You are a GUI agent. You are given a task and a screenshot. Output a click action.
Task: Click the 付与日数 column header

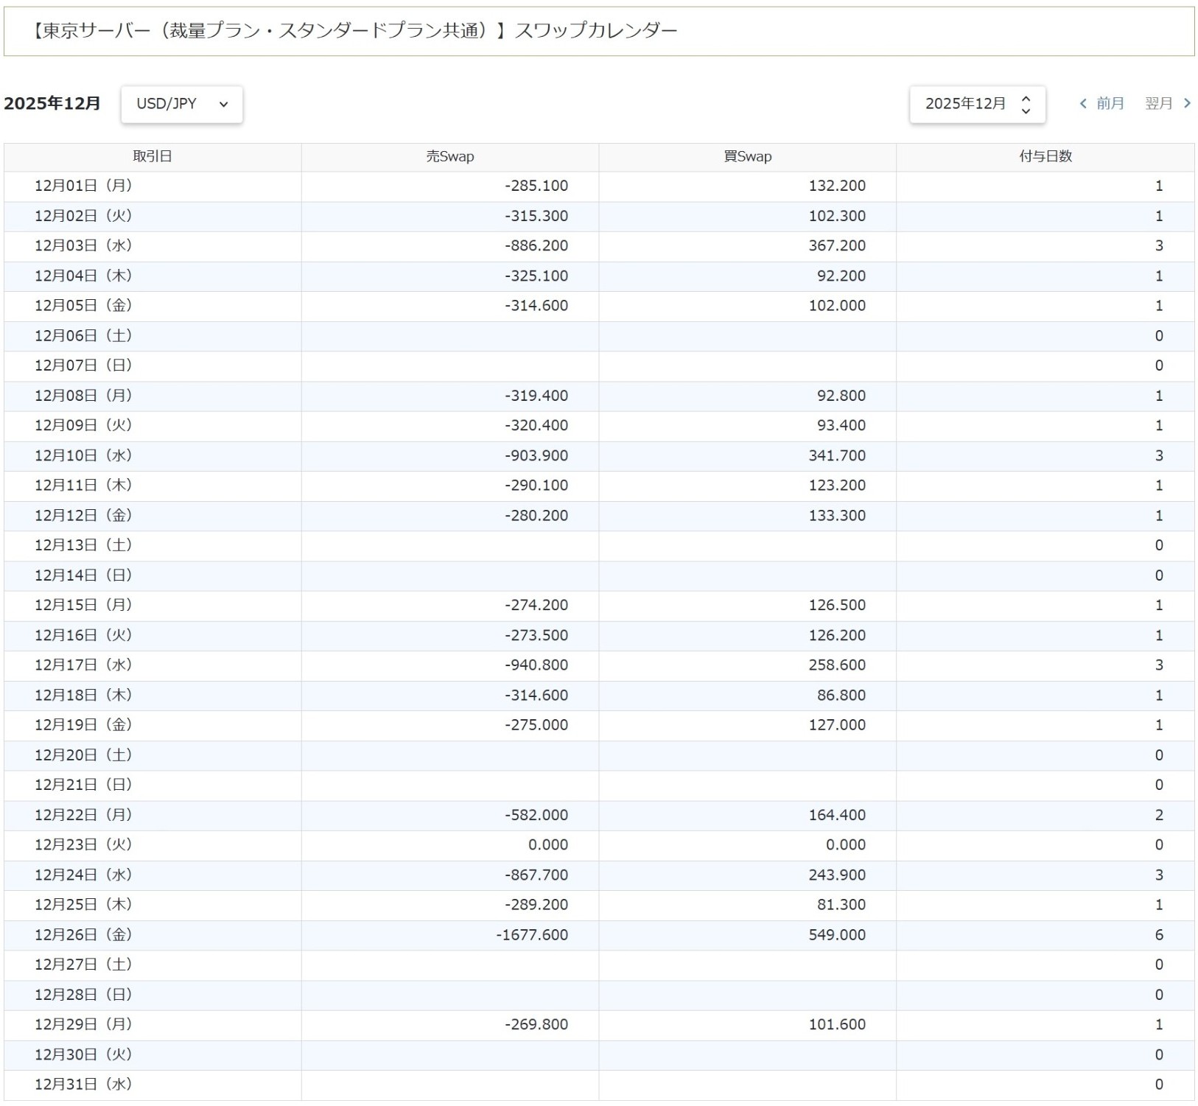click(x=1045, y=157)
